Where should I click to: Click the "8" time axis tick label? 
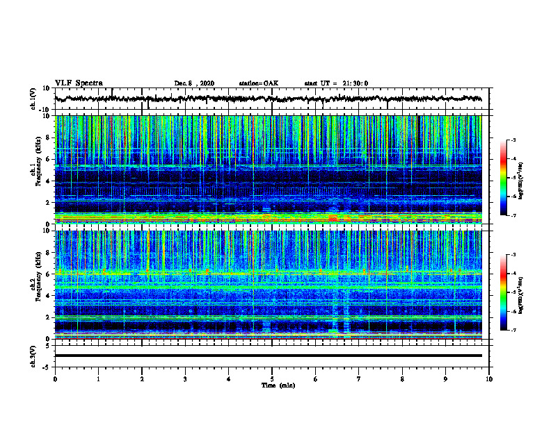pos(402,379)
